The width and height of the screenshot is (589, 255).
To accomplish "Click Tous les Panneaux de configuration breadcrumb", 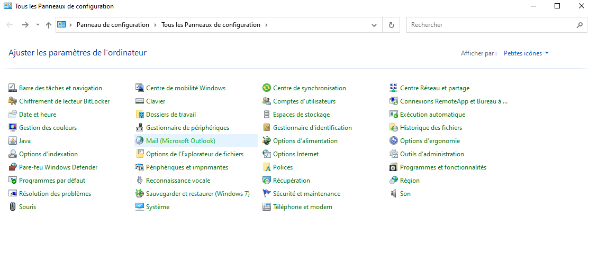I will (211, 25).
